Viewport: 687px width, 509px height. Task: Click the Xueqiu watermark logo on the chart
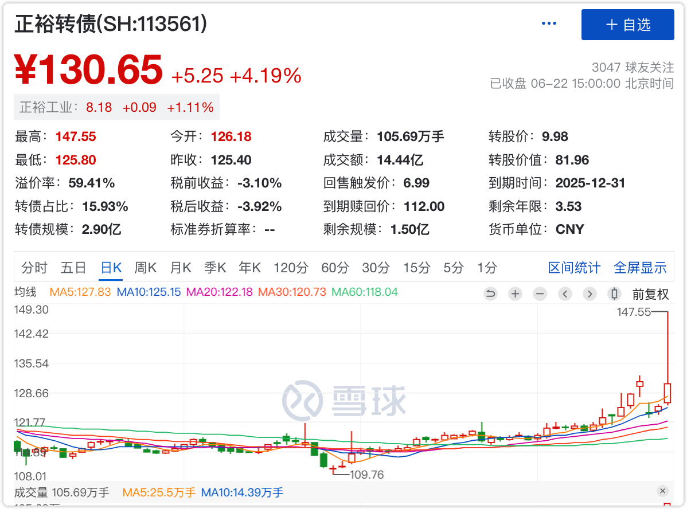[x=344, y=401]
